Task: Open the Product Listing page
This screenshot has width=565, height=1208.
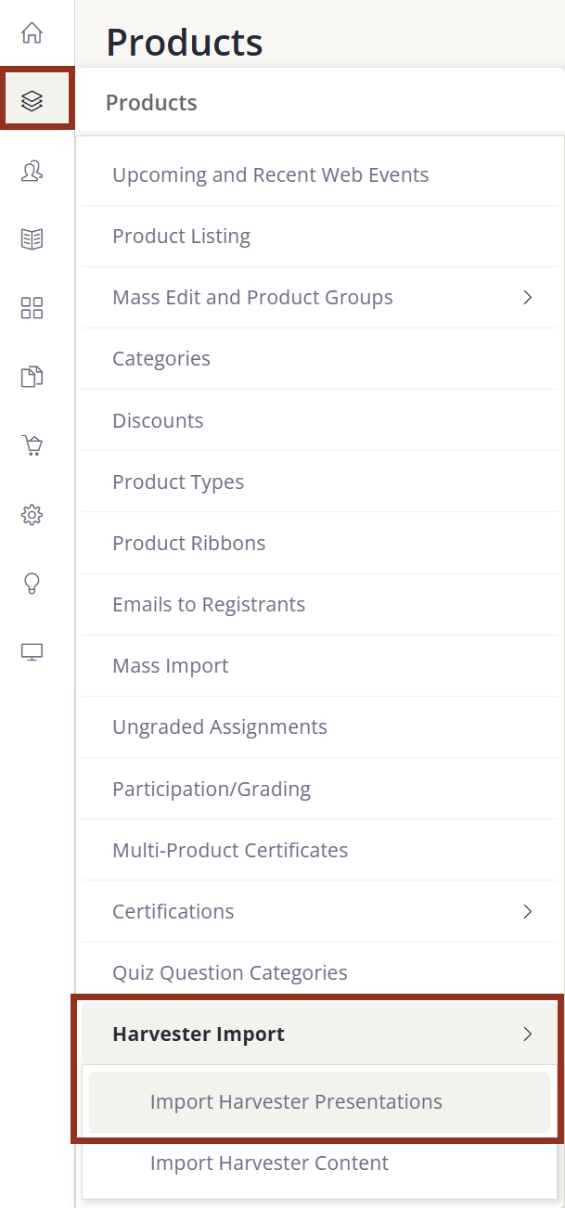Action: pyautogui.click(x=181, y=236)
